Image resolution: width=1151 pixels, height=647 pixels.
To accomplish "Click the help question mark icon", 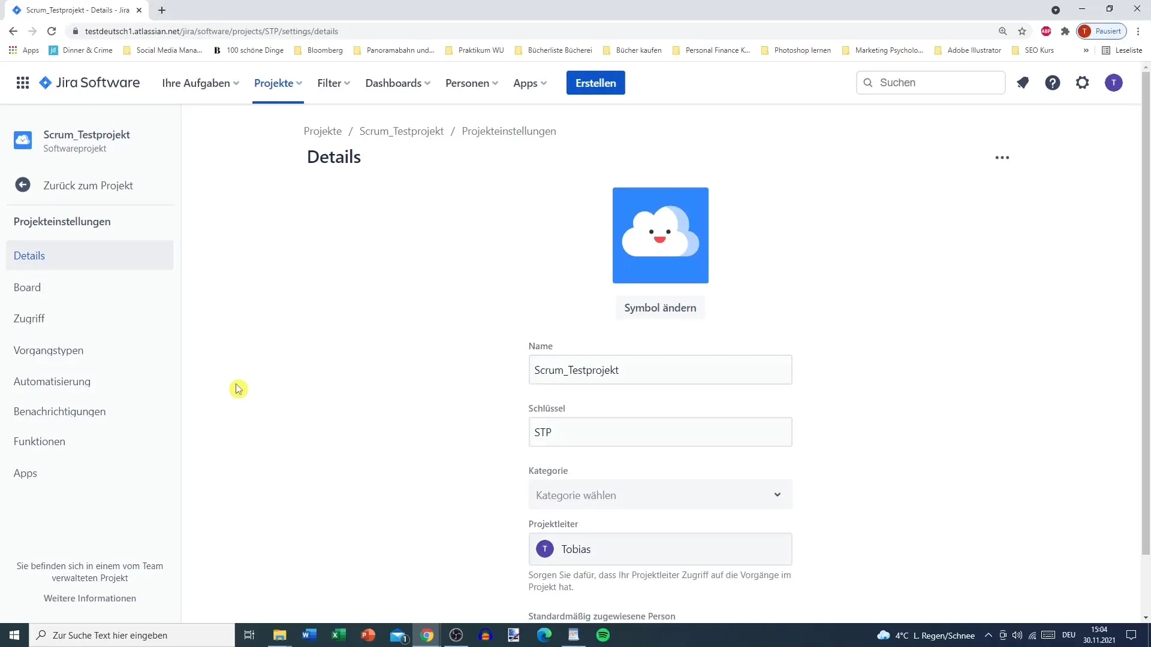I will pos(1053,83).
